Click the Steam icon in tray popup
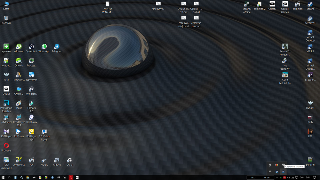Viewport: 320px width, 180px height. 276,172
